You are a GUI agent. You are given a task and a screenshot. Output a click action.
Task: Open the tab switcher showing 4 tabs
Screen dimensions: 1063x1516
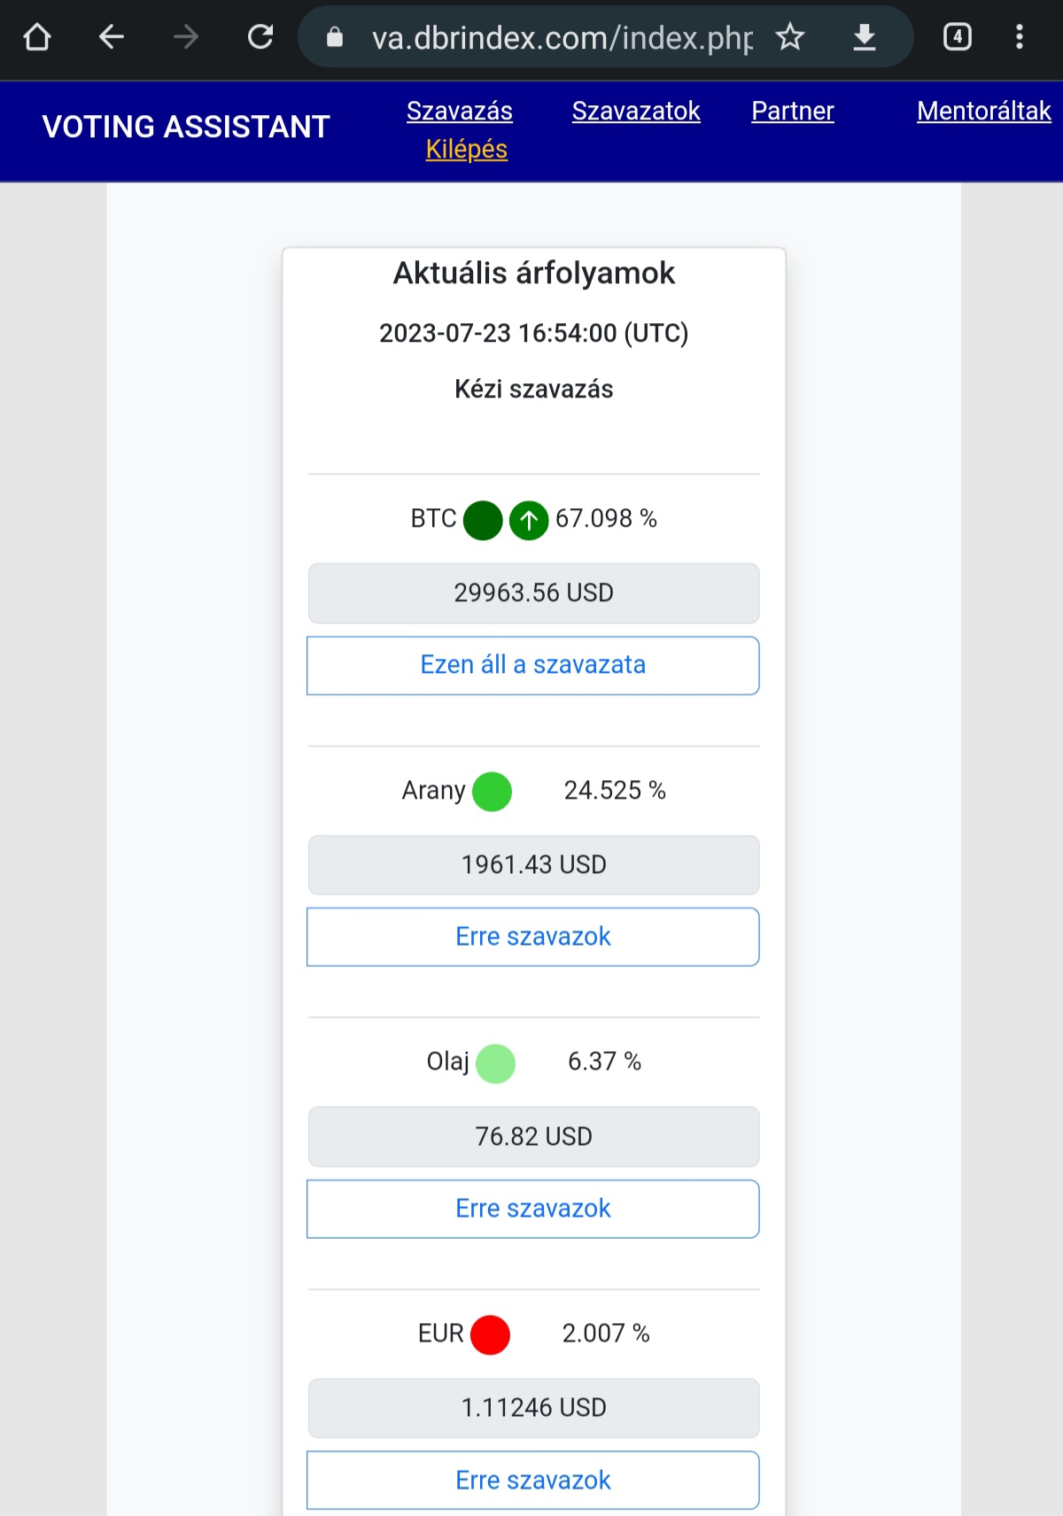[958, 37]
